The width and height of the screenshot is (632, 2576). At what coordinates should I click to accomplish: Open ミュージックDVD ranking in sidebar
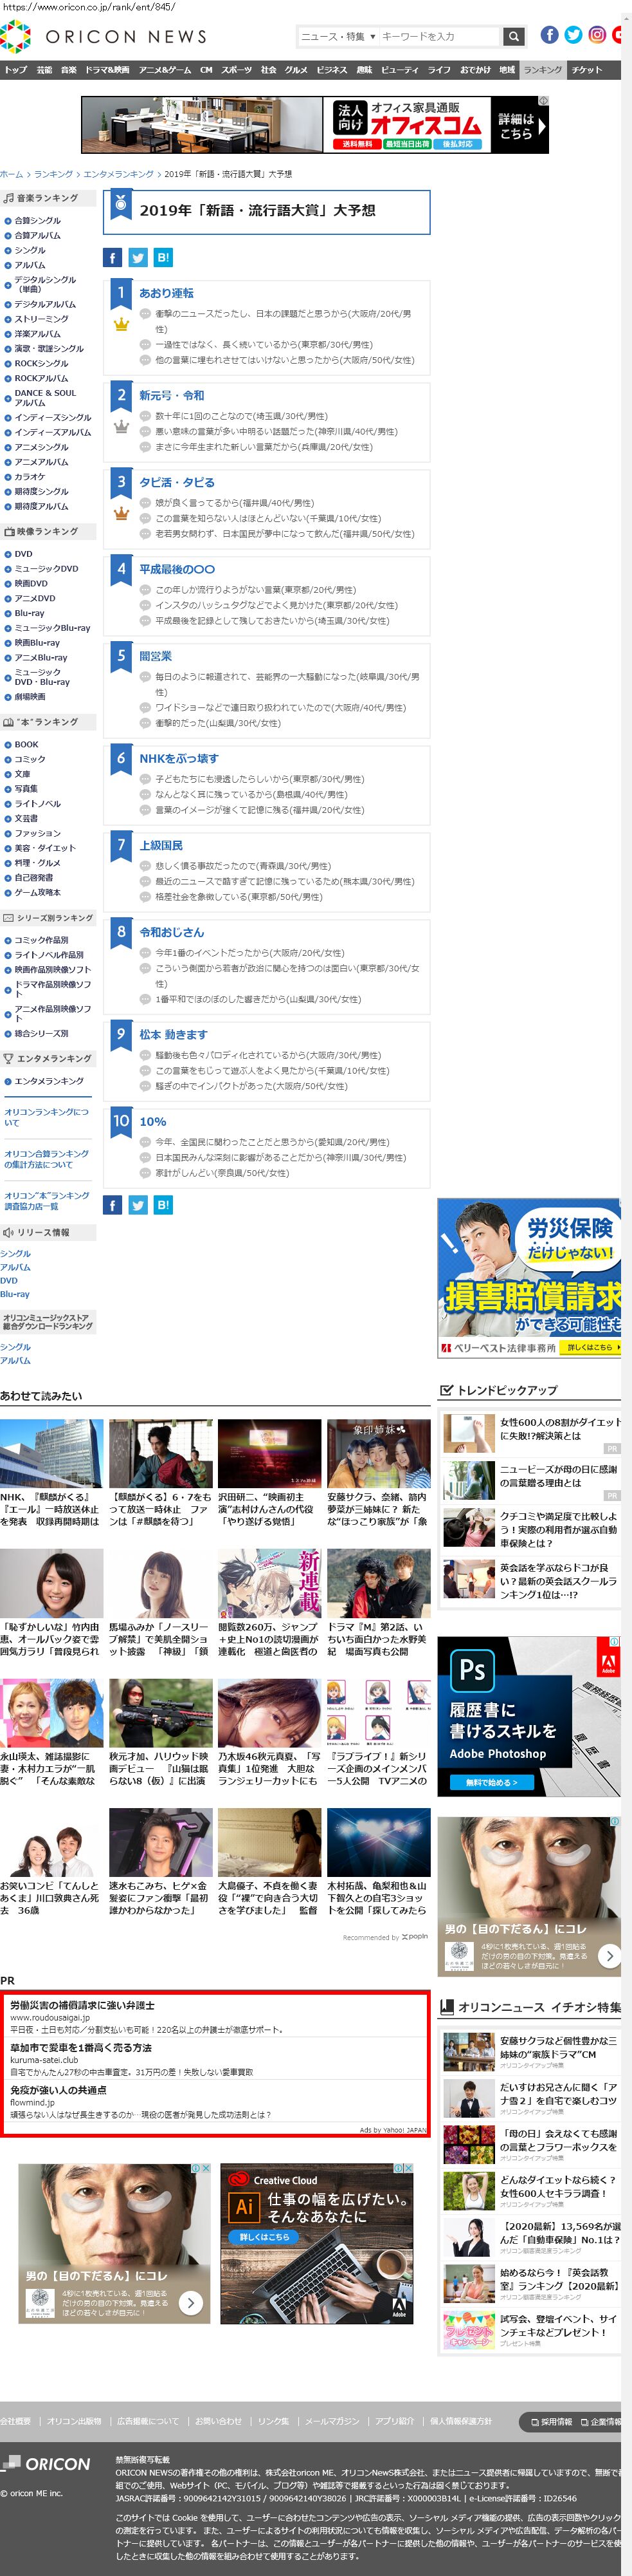point(46,568)
